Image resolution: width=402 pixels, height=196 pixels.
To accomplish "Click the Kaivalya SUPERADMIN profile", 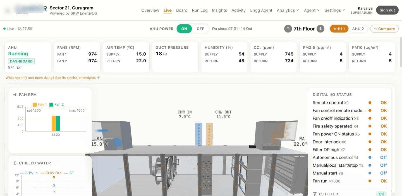I will click(x=361, y=10).
